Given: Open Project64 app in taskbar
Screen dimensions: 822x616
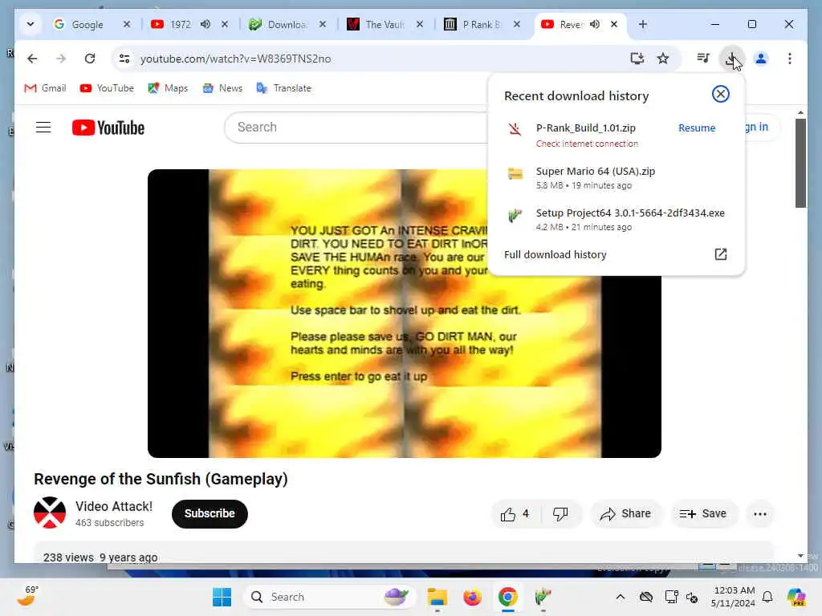Looking at the screenshot, I should (x=543, y=597).
